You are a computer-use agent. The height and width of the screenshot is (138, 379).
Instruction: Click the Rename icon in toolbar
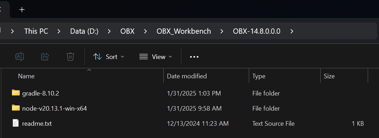20,57
